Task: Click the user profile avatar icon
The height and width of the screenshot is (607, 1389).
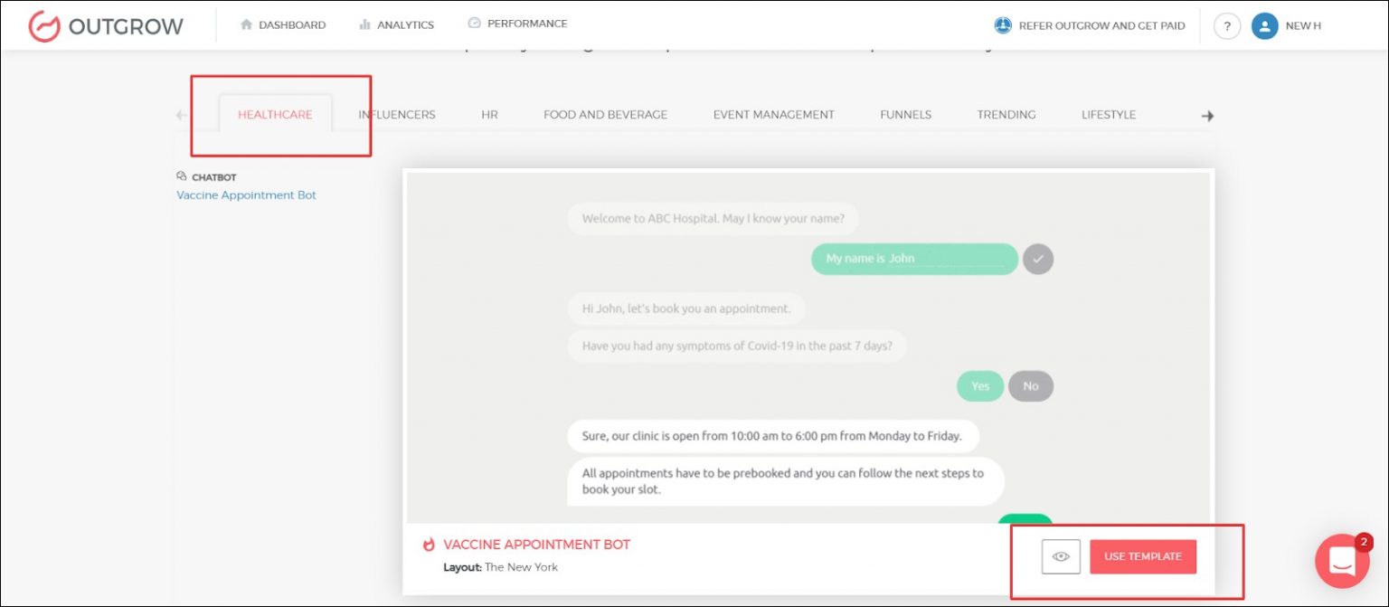Action: point(1264,26)
